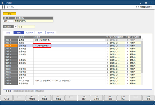Click the vertical scrollbar thumb

tap(142, 57)
